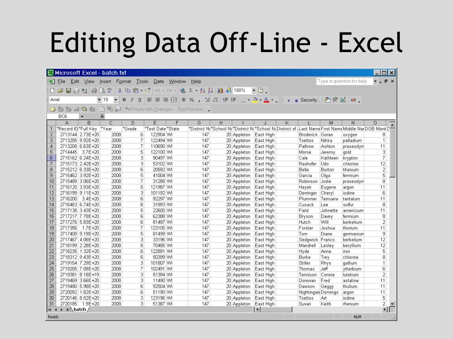Screen dimensions: 453x339
Task: Open the Arial font name dropdown
Action: tap(99, 100)
